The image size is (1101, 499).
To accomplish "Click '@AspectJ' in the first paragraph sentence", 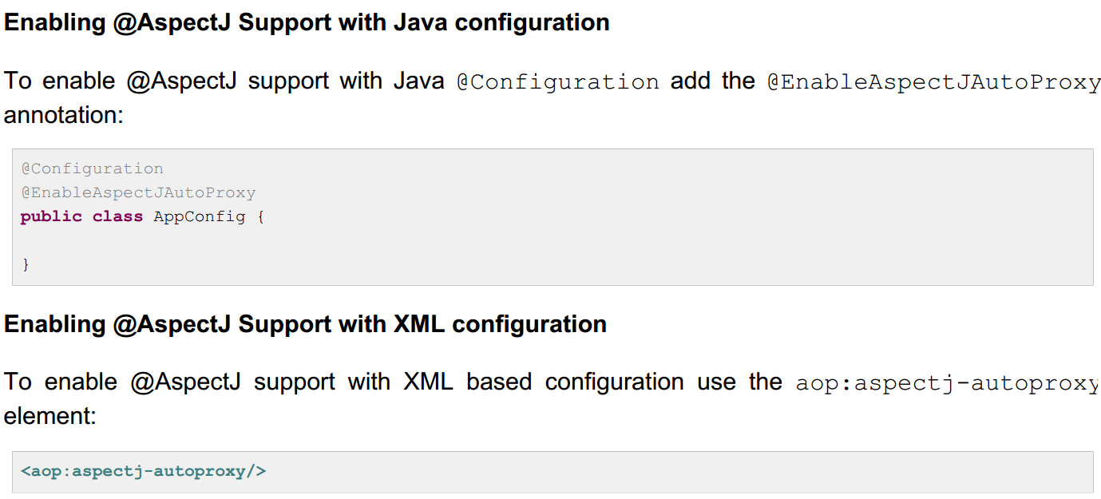I will pos(181,81).
